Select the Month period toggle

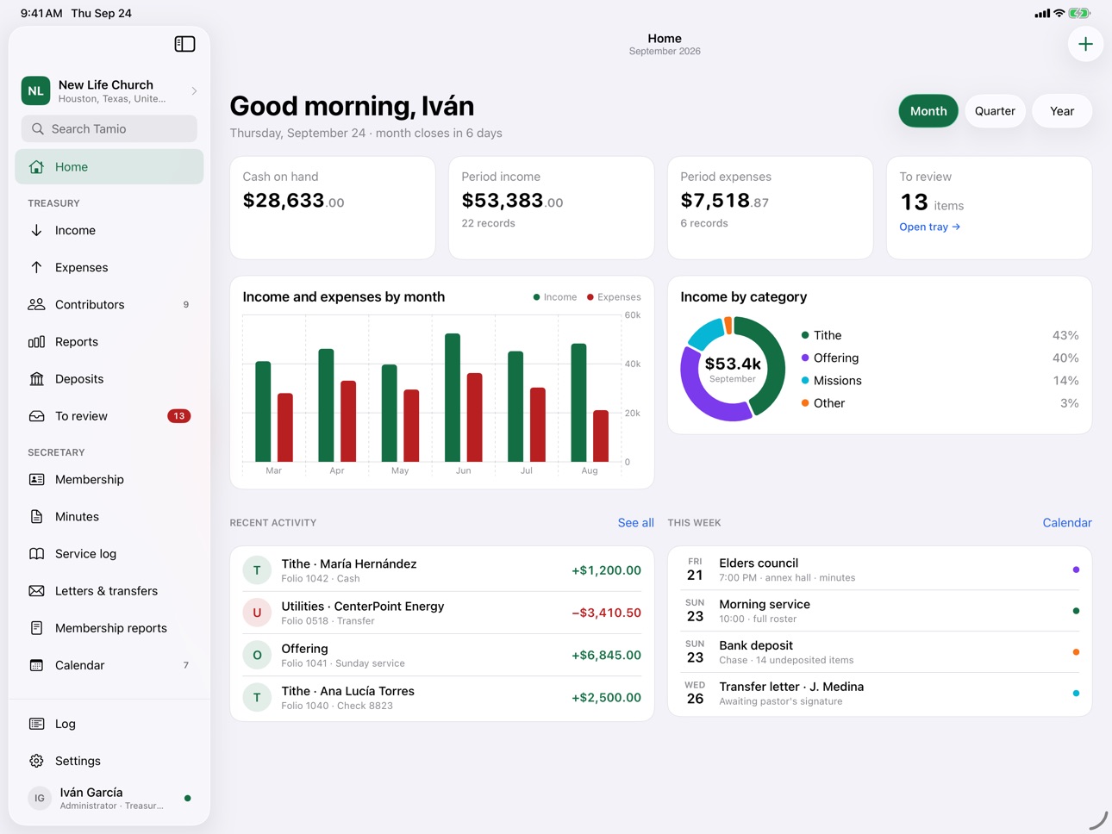(928, 111)
